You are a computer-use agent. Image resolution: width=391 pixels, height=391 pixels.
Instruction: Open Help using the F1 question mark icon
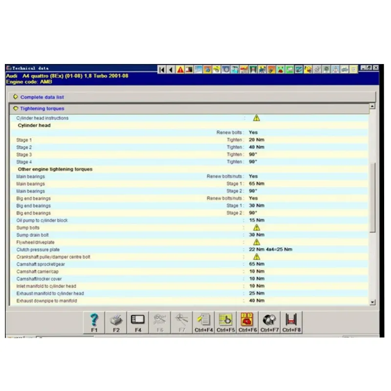click(x=94, y=322)
